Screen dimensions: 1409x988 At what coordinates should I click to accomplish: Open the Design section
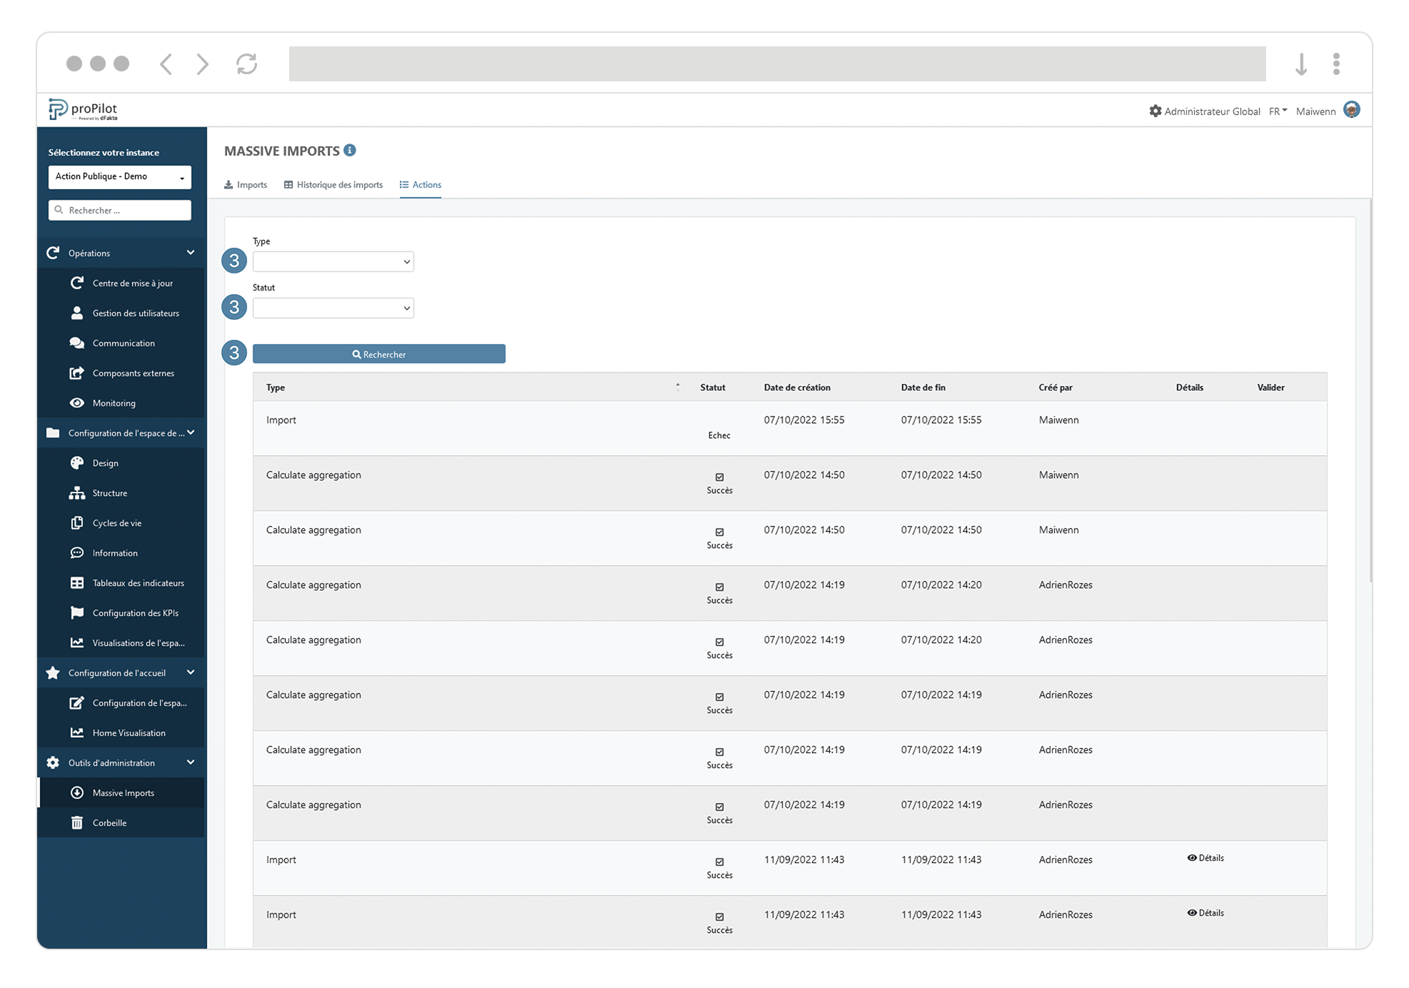click(x=106, y=463)
